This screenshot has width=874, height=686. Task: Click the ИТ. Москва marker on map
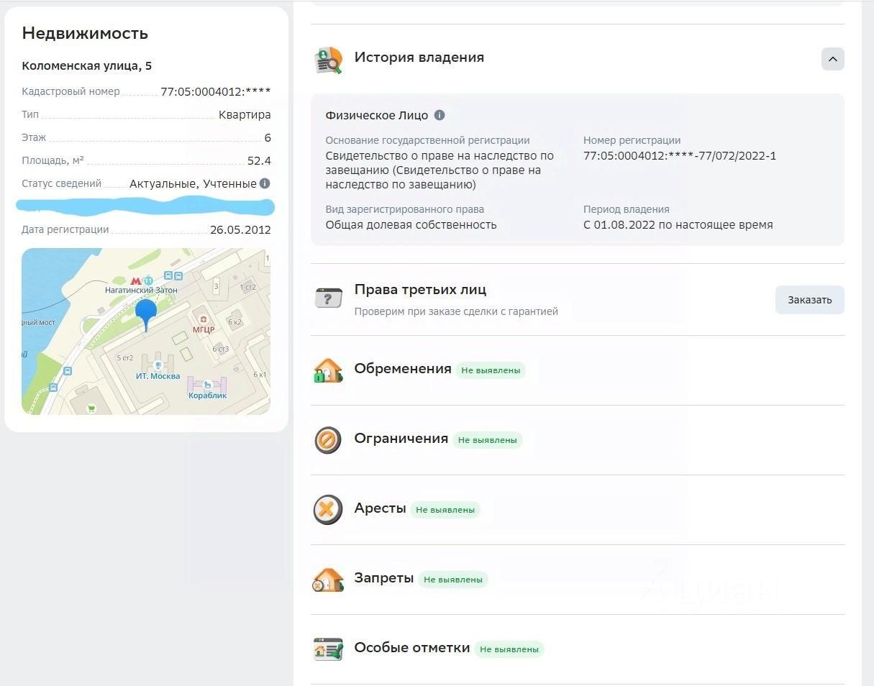pyautogui.click(x=158, y=365)
